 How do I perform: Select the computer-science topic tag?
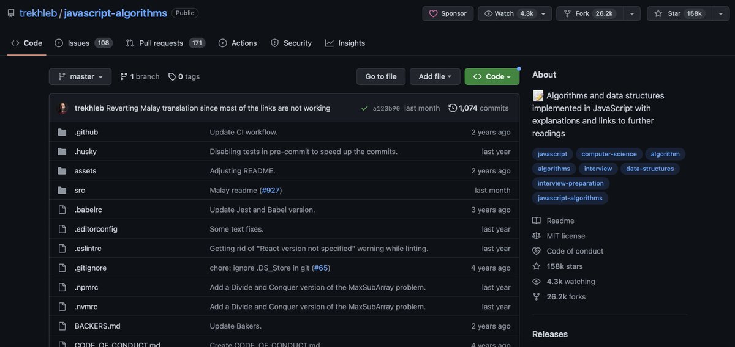pos(610,154)
